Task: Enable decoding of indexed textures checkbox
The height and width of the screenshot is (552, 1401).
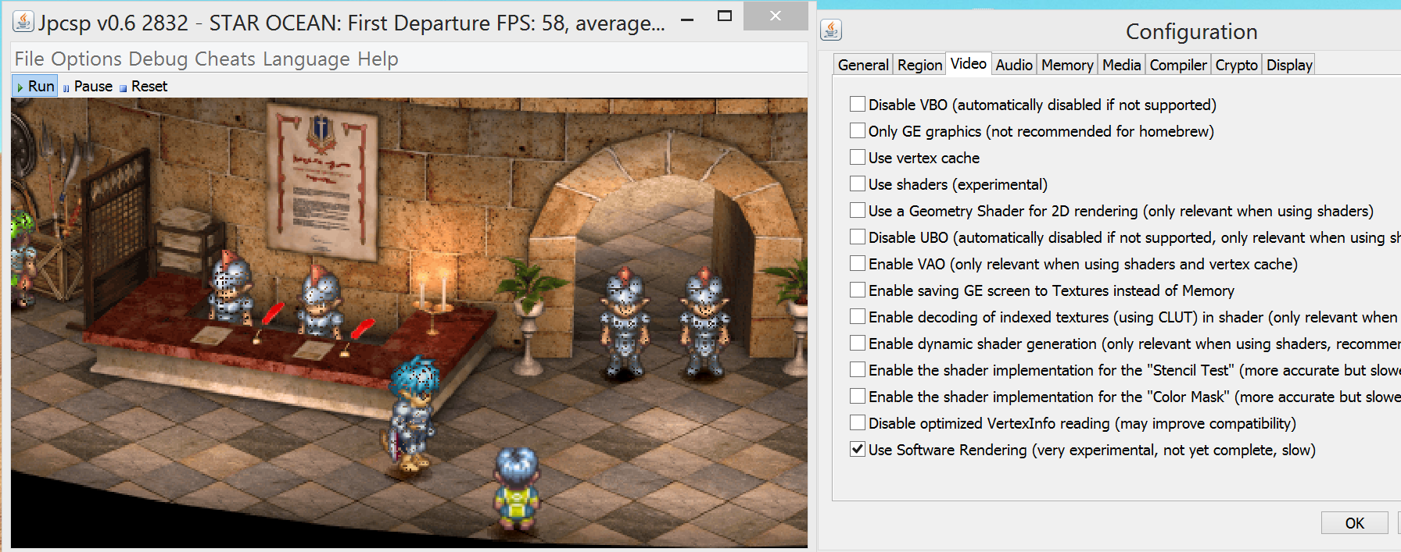Action: coord(858,316)
